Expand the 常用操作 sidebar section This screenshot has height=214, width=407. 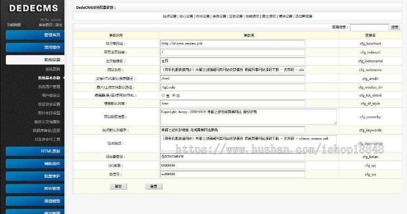pyautogui.click(x=35, y=47)
